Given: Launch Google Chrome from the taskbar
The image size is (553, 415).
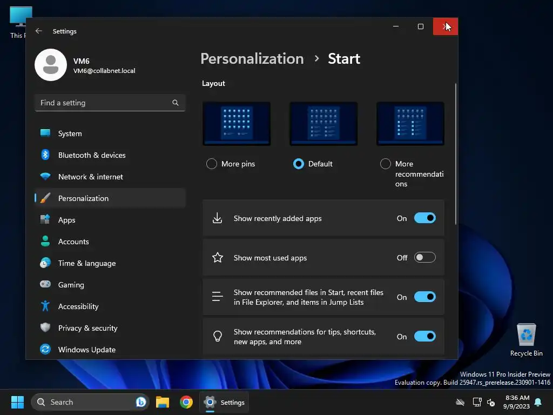Looking at the screenshot, I should coord(186,402).
